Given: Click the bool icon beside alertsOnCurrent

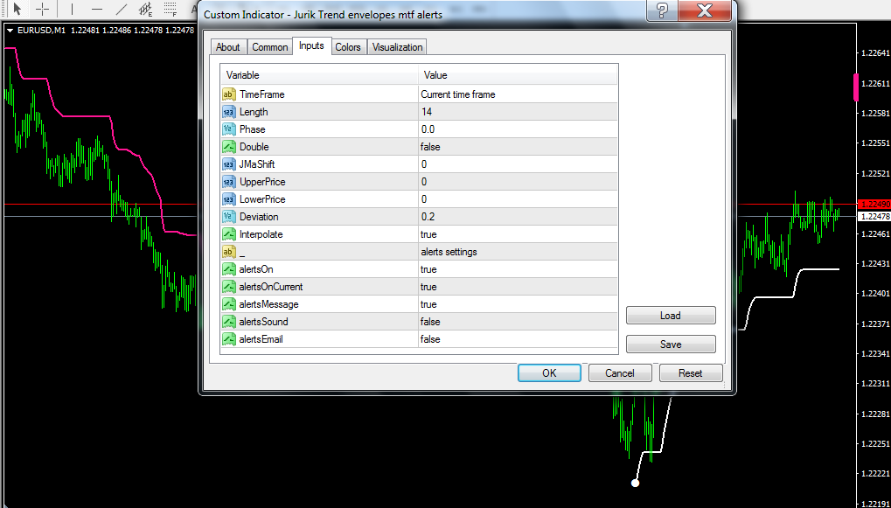Looking at the screenshot, I should (x=229, y=287).
